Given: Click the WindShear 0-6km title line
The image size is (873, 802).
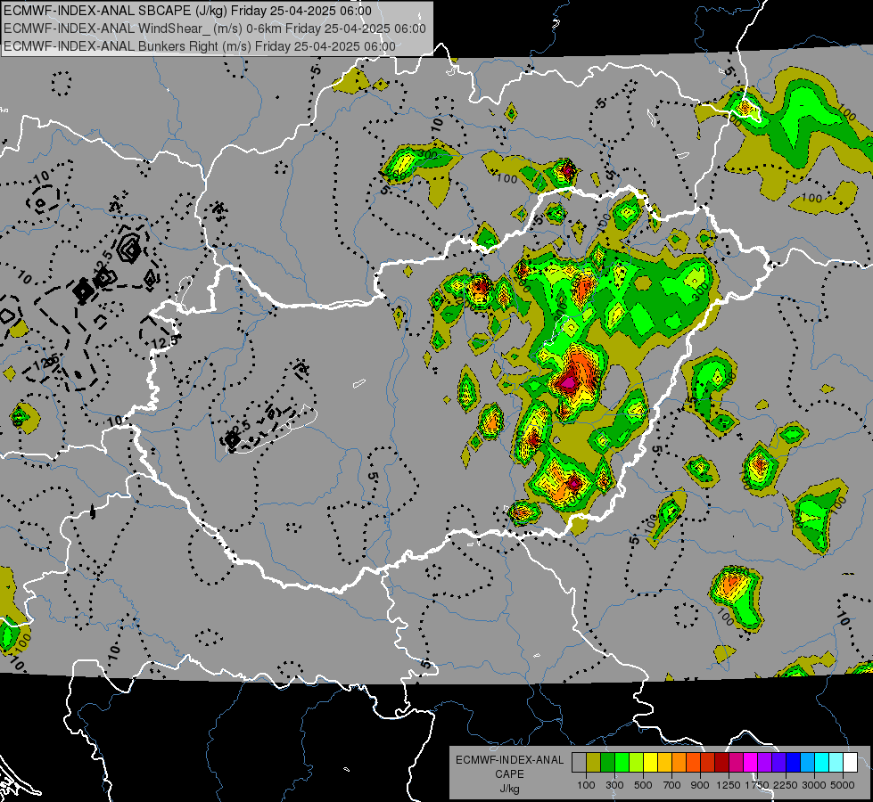Looking at the screenshot, I should pos(214,29).
